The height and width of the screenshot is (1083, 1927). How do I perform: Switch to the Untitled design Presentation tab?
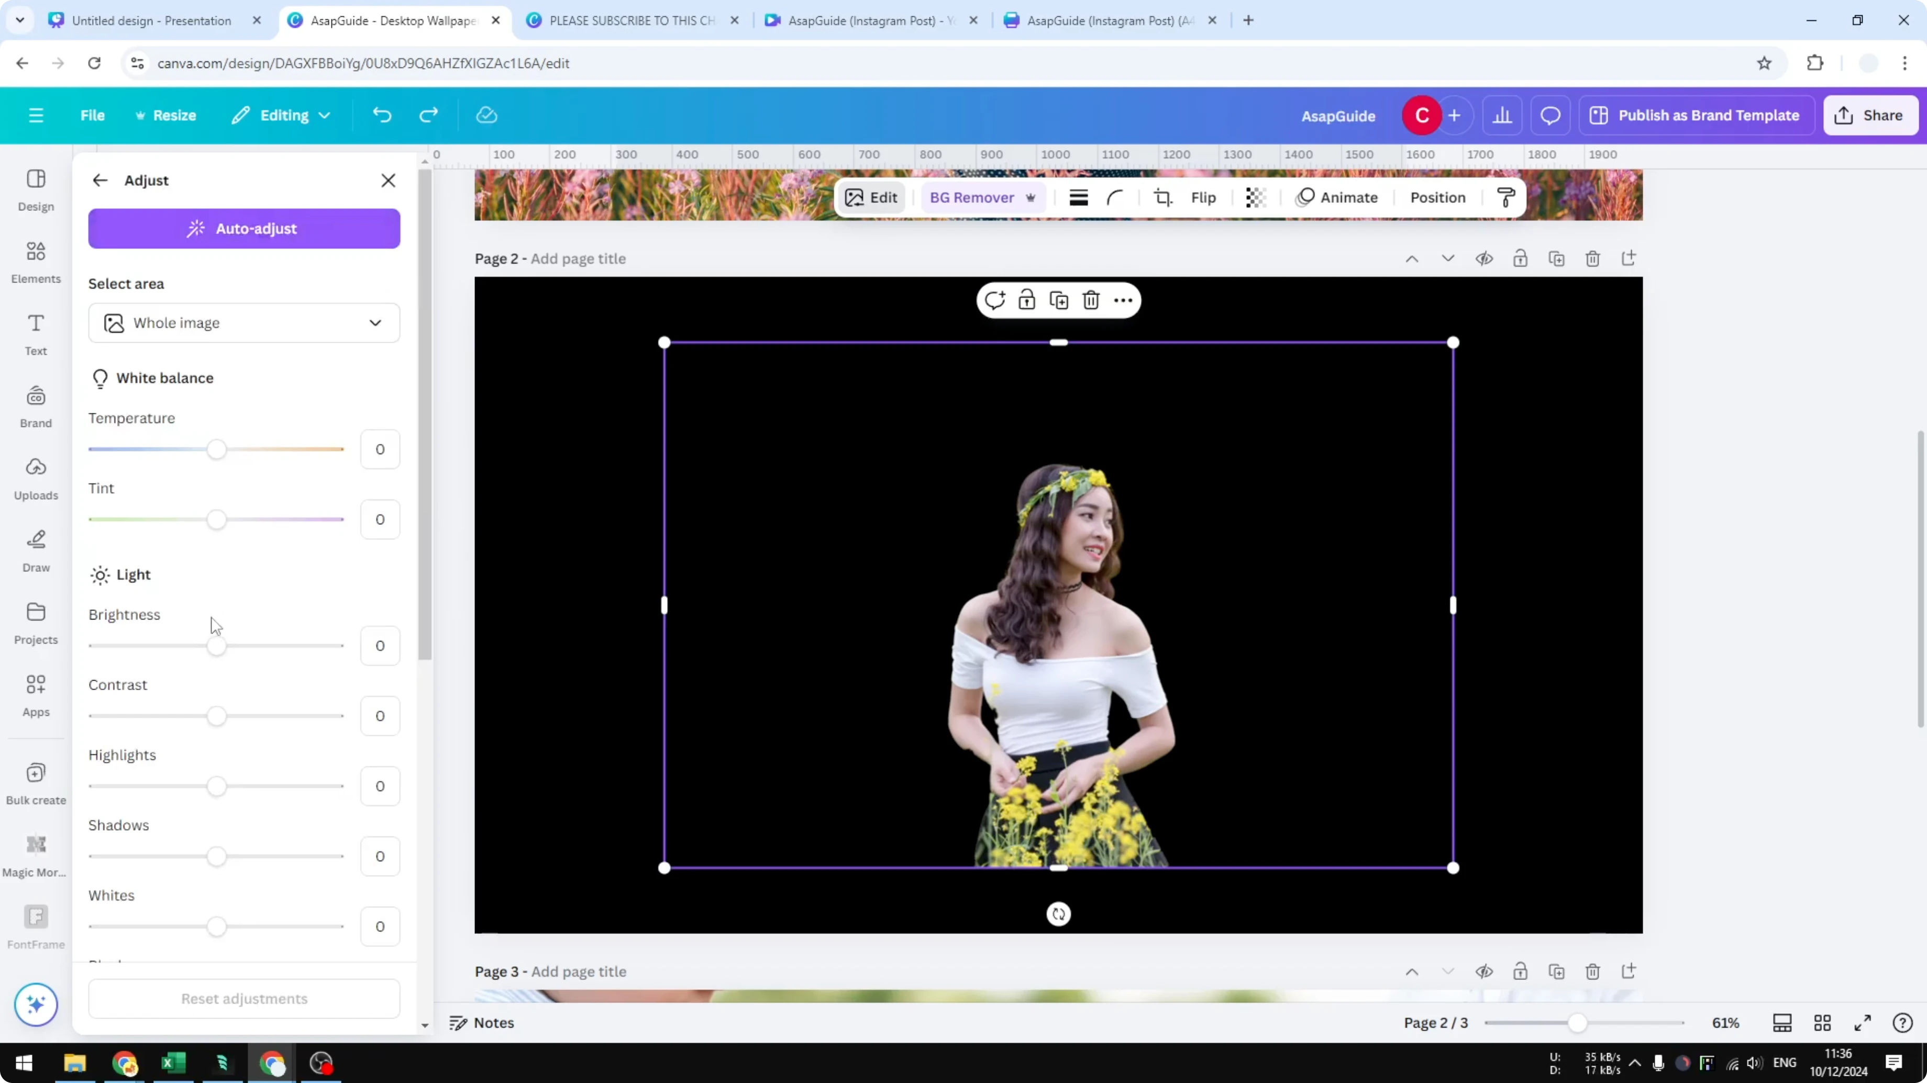[x=150, y=20]
